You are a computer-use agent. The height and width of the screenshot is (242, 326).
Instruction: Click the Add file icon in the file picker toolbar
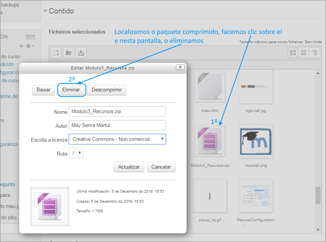[56, 52]
